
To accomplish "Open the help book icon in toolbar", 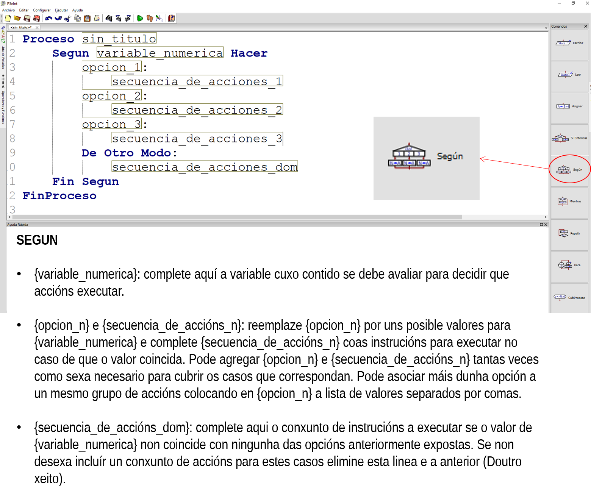I will pyautogui.click(x=171, y=18).
